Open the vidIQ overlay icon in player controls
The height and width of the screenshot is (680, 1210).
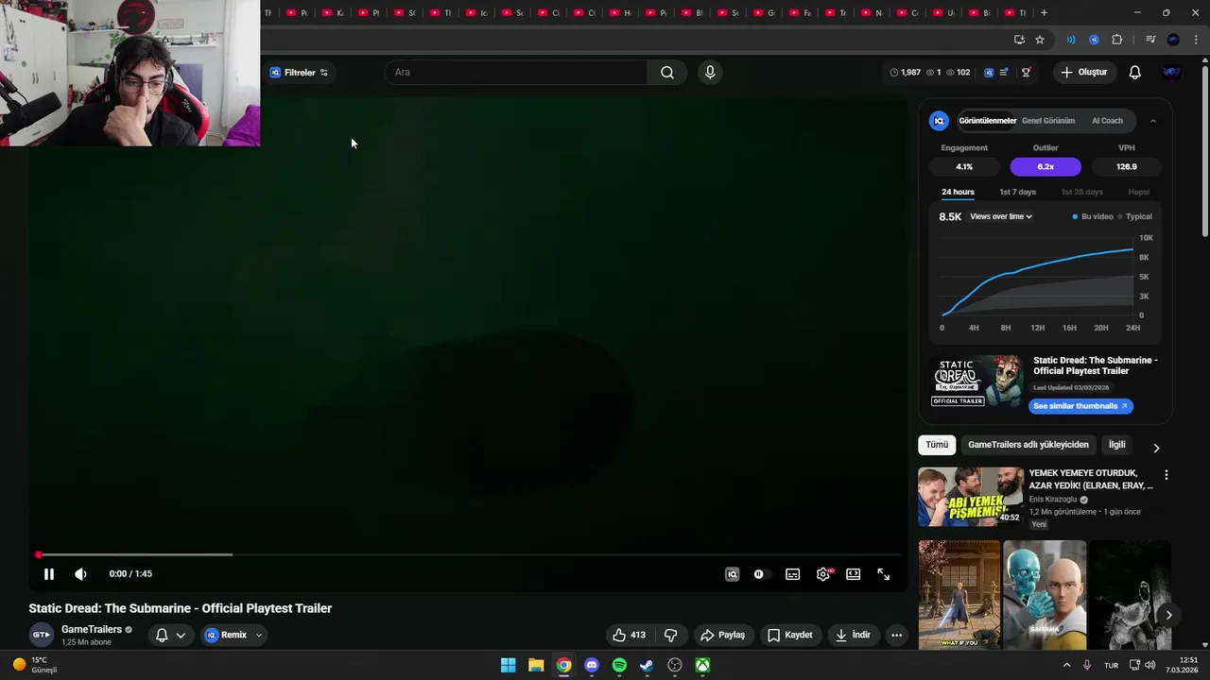pos(732,574)
